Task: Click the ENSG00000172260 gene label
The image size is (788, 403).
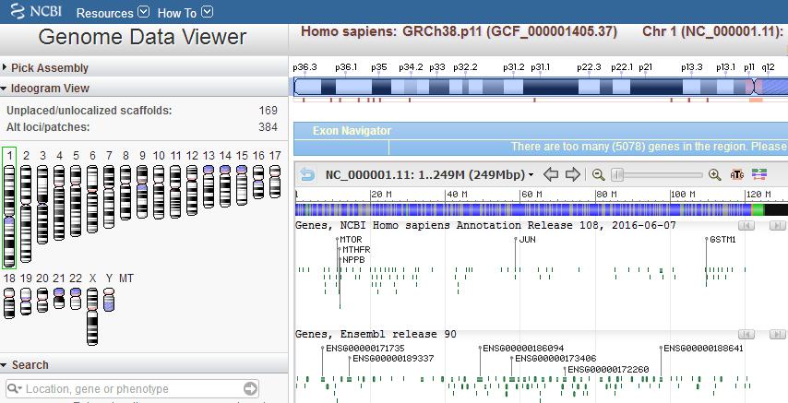Action: (x=608, y=369)
